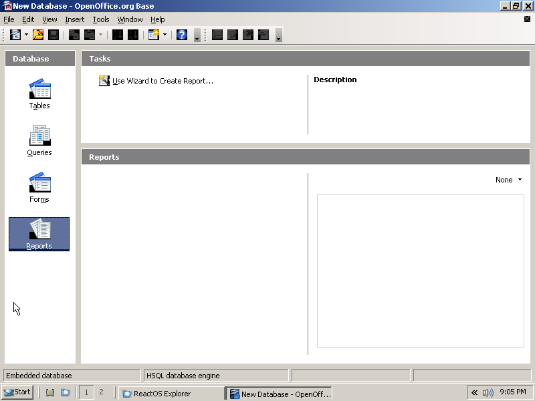Image resolution: width=535 pixels, height=401 pixels.
Task: Click the Reports panel header
Action: pyautogui.click(x=306, y=157)
